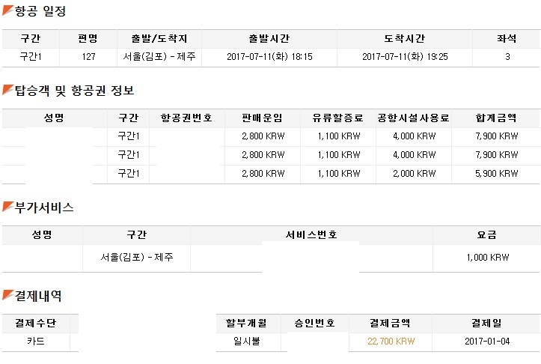Image resolution: width=541 pixels, height=364 pixels.
Task: Click the 일시불 installment cell
Action: click(x=247, y=342)
